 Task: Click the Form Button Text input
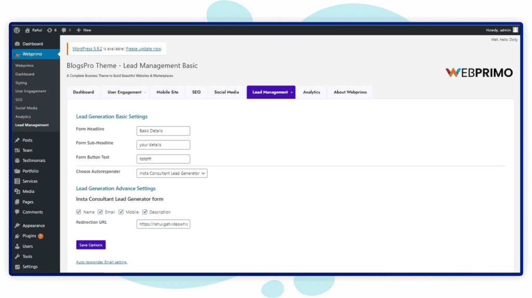(163, 159)
